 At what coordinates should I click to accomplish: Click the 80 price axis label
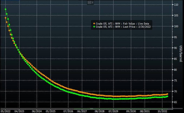coord(175,70)
